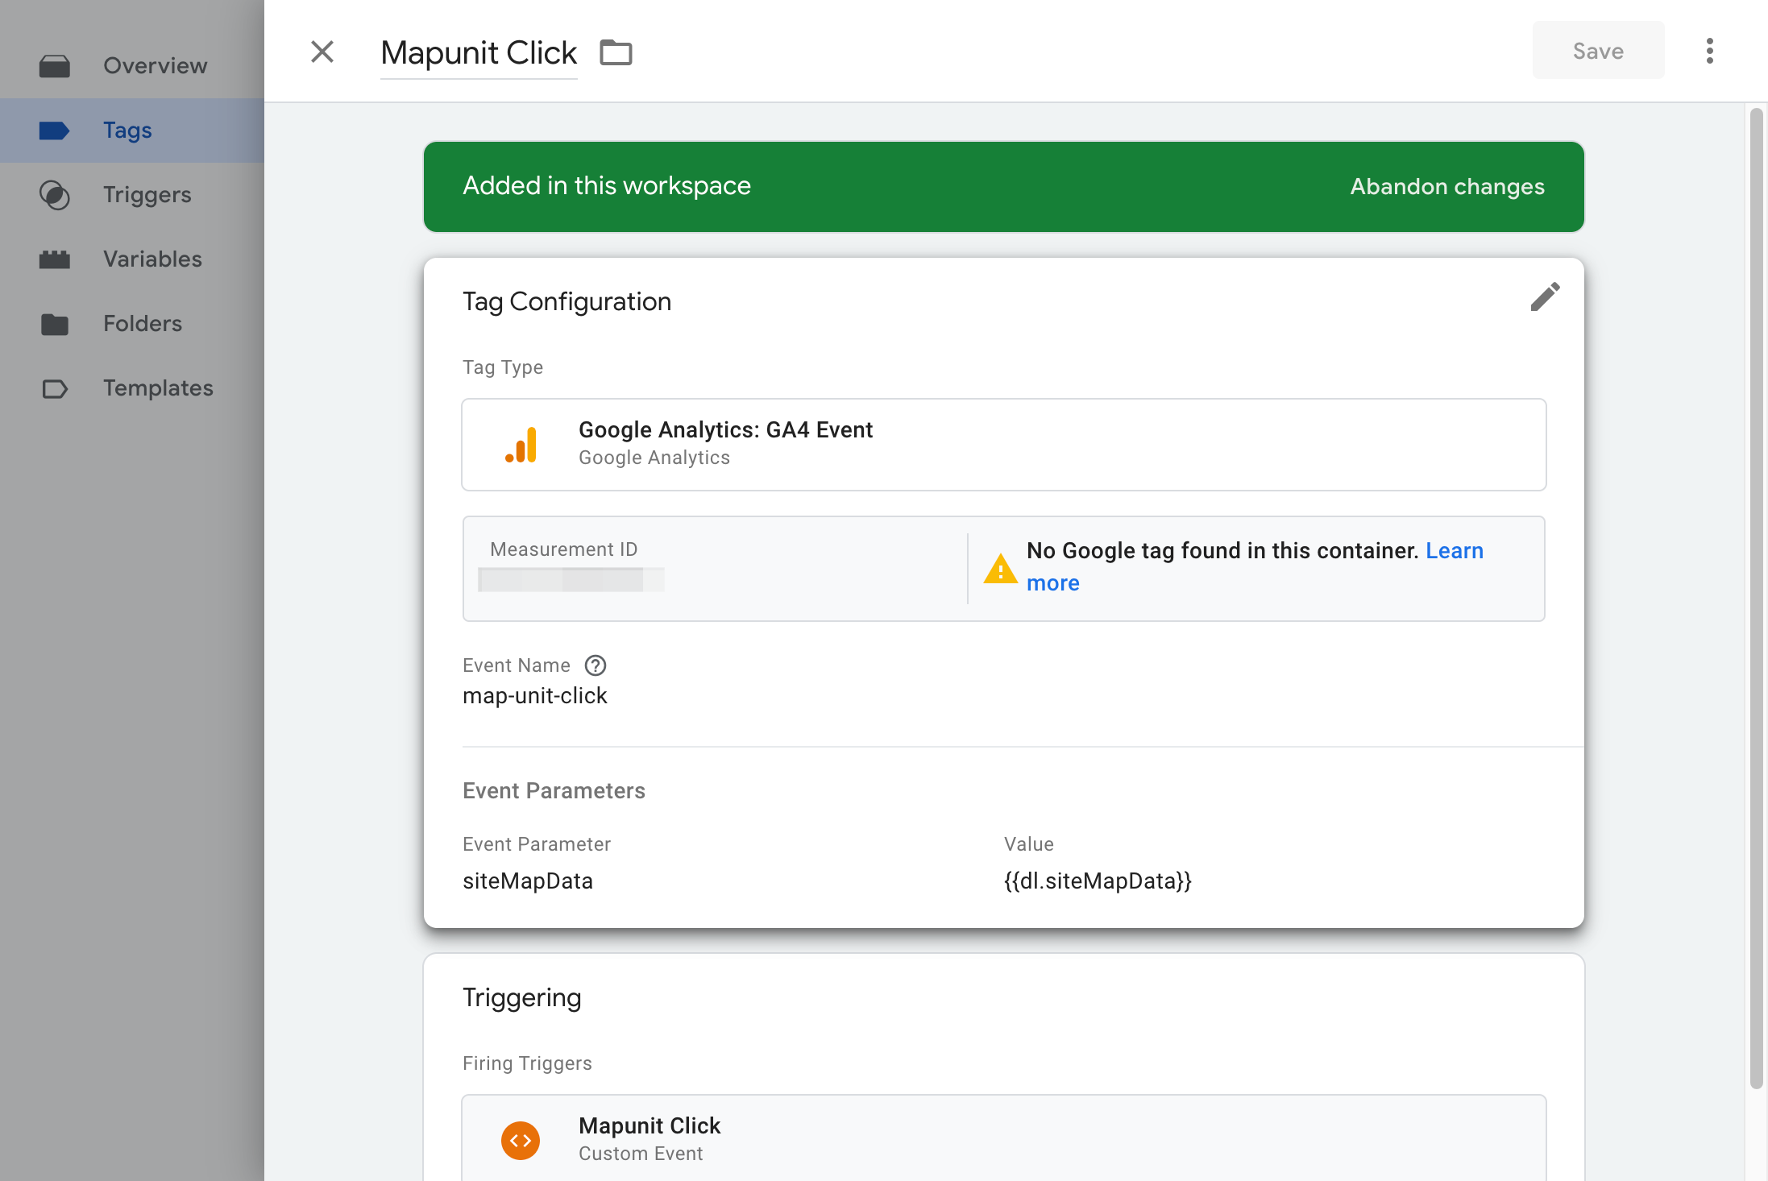The image size is (1768, 1181).
Task: Click the Google Analytics bar-chart icon
Action: (521, 445)
